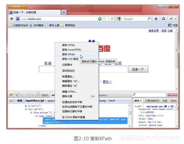Select 编辑 HTML... menu item
Image resolution: width=184 pixels, height=144 pixels.
tap(77, 92)
